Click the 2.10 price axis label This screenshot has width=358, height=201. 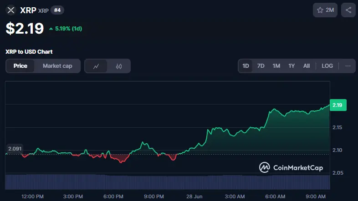pos(337,150)
